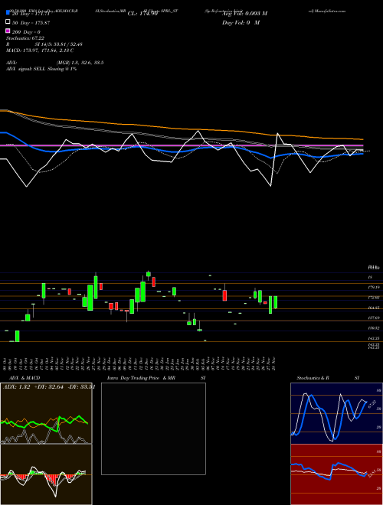Image resolution: width=383 pixels, height=505 pixels.
Task: Open the MACD histogram chart panel
Action: 46,474
